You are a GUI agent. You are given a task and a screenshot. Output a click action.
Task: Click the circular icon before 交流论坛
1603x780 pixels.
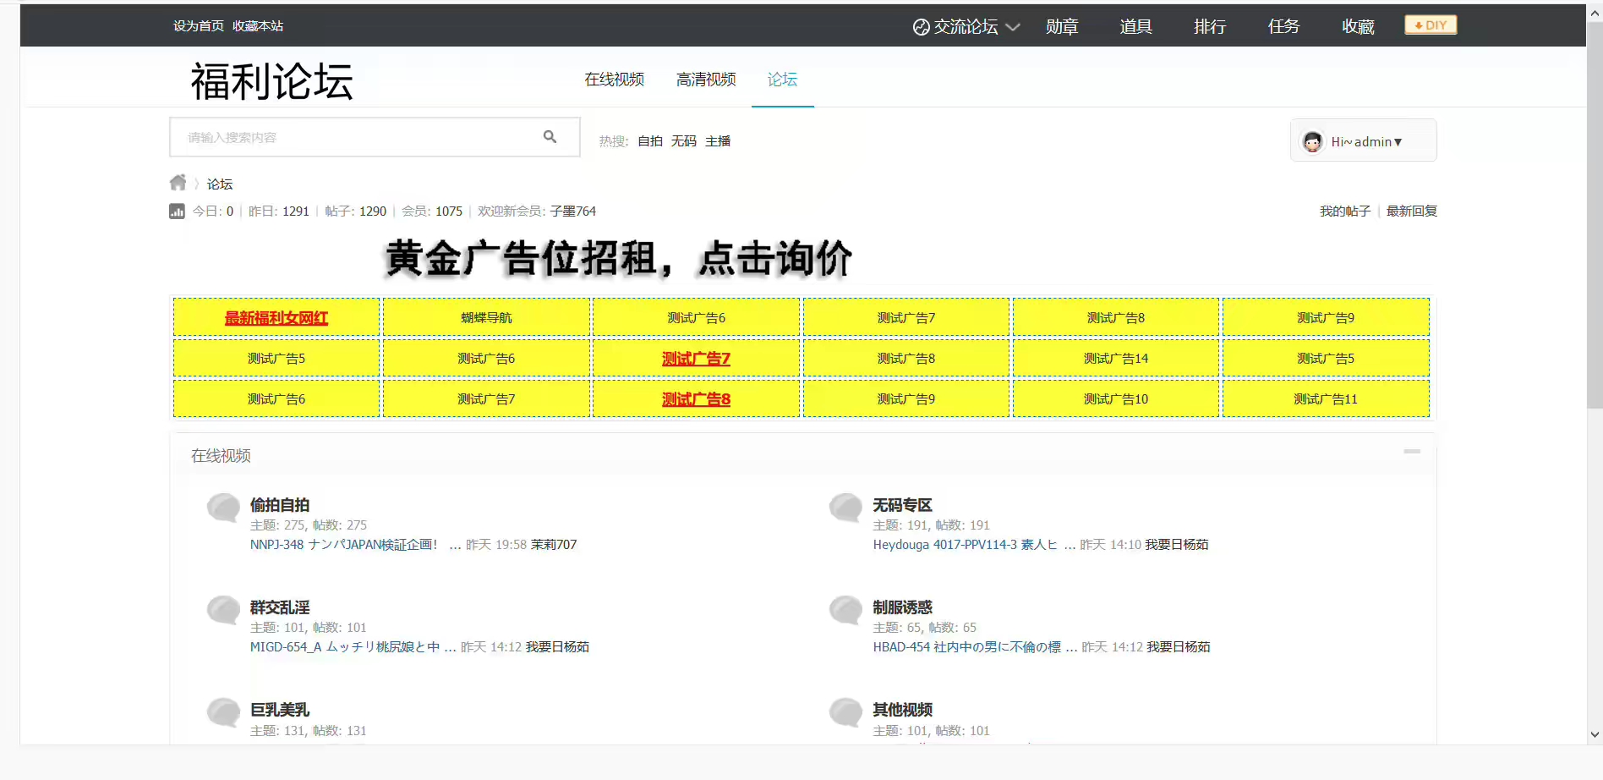tap(921, 27)
